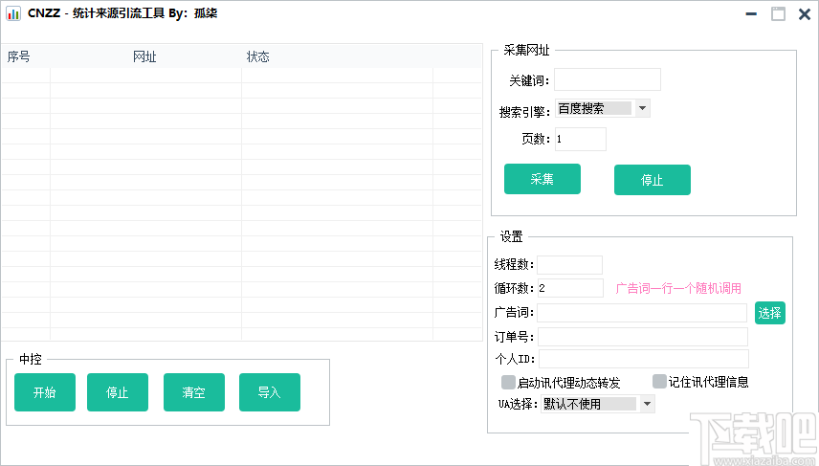Minimize the CNZZ window
Screen dimensions: 819x466
751,13
